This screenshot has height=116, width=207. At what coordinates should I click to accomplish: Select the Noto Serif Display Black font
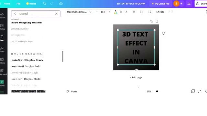27,60
